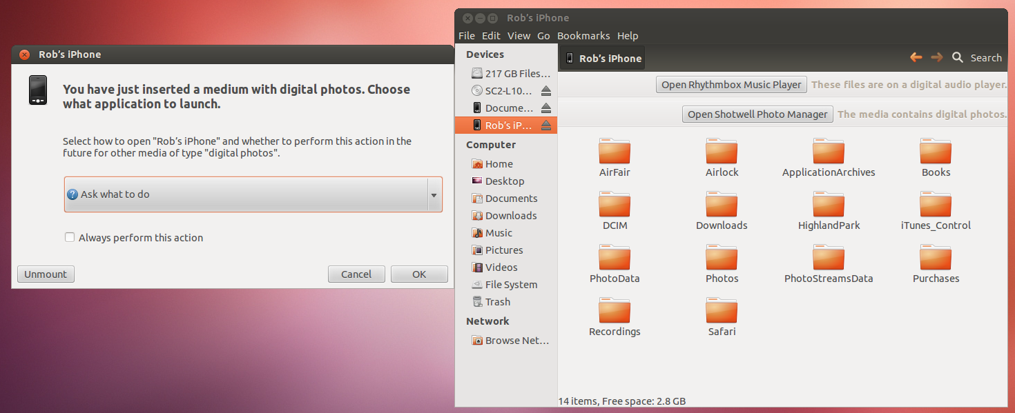Click Unmount in the dialog
Screen dimensions: 1015x413
(46, 274)
